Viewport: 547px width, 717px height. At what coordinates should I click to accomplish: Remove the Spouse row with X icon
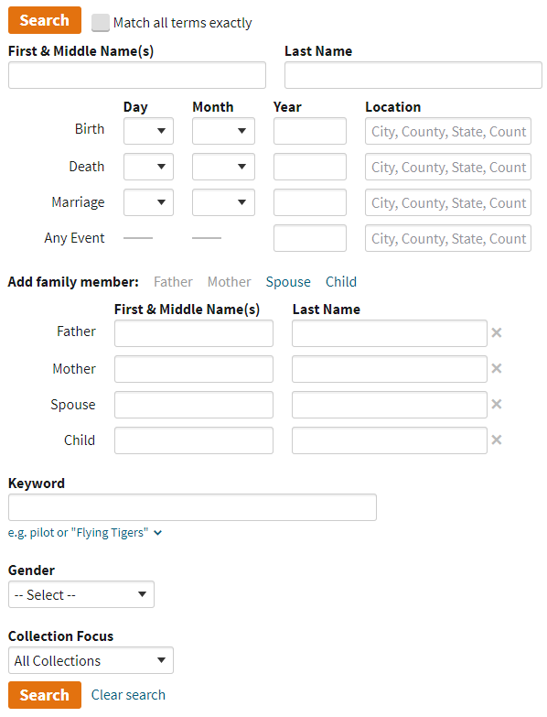[x=497, y=404]
